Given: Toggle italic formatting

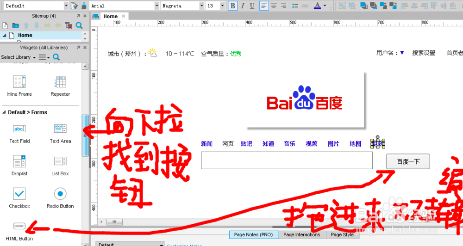Looking at the screenshot, I should (243, 6).
